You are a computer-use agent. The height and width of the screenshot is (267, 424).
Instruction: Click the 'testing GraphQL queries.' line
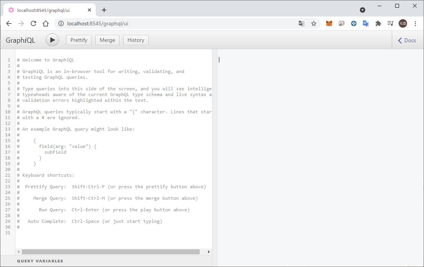[x=53, y=77]
